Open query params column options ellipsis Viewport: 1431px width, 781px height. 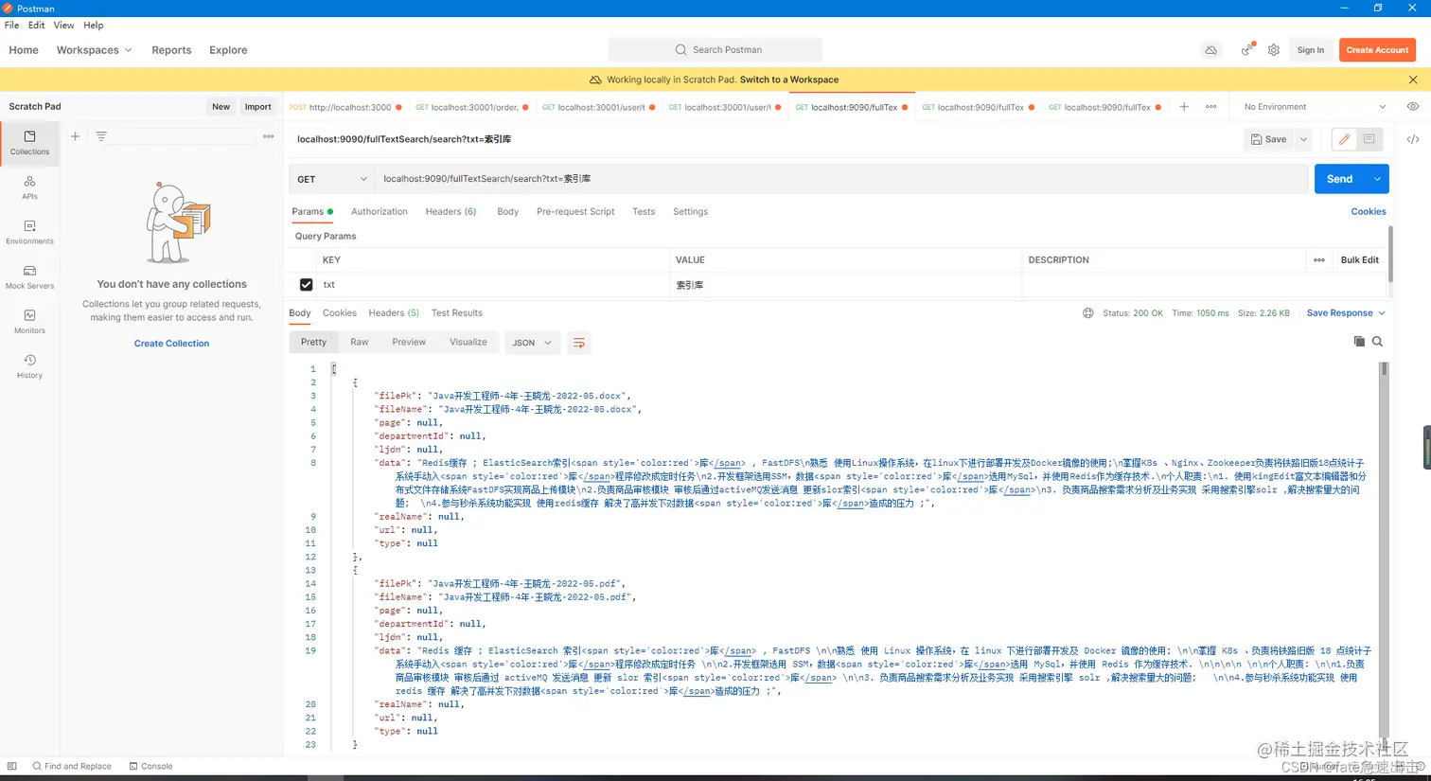pyautogui.click(x=1319, y=260)
